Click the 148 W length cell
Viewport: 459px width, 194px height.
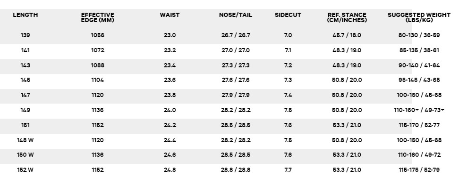25,140
